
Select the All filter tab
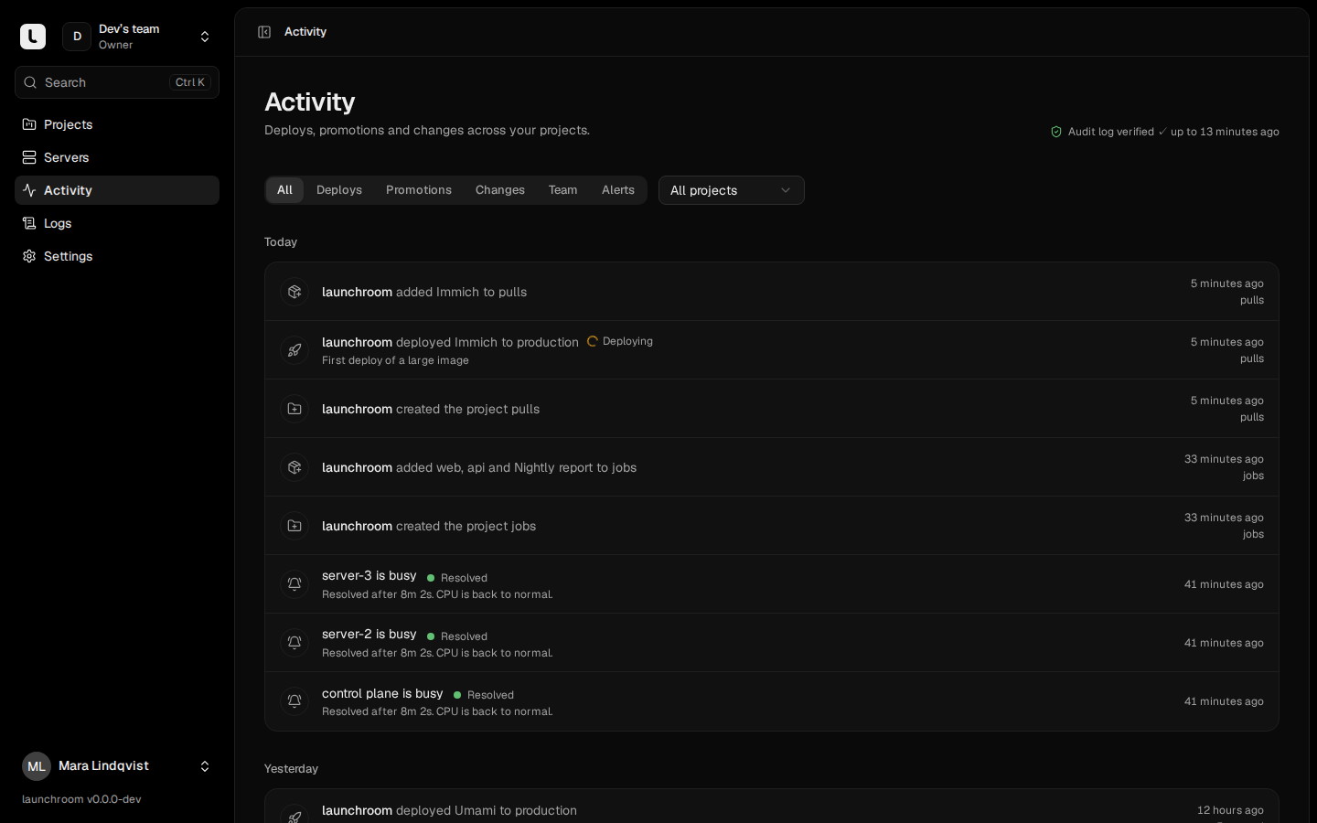(284, 190)
